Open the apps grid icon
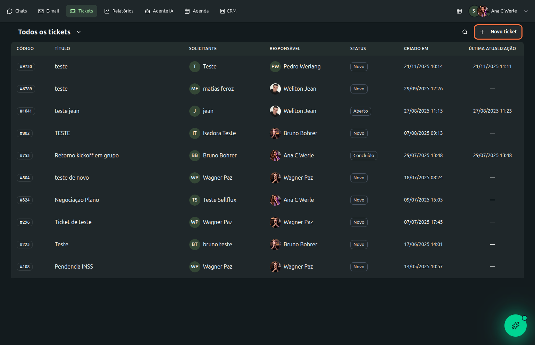The width and height of the screenshot is (535, 345). pyautogui.click(x=459, y=11)
